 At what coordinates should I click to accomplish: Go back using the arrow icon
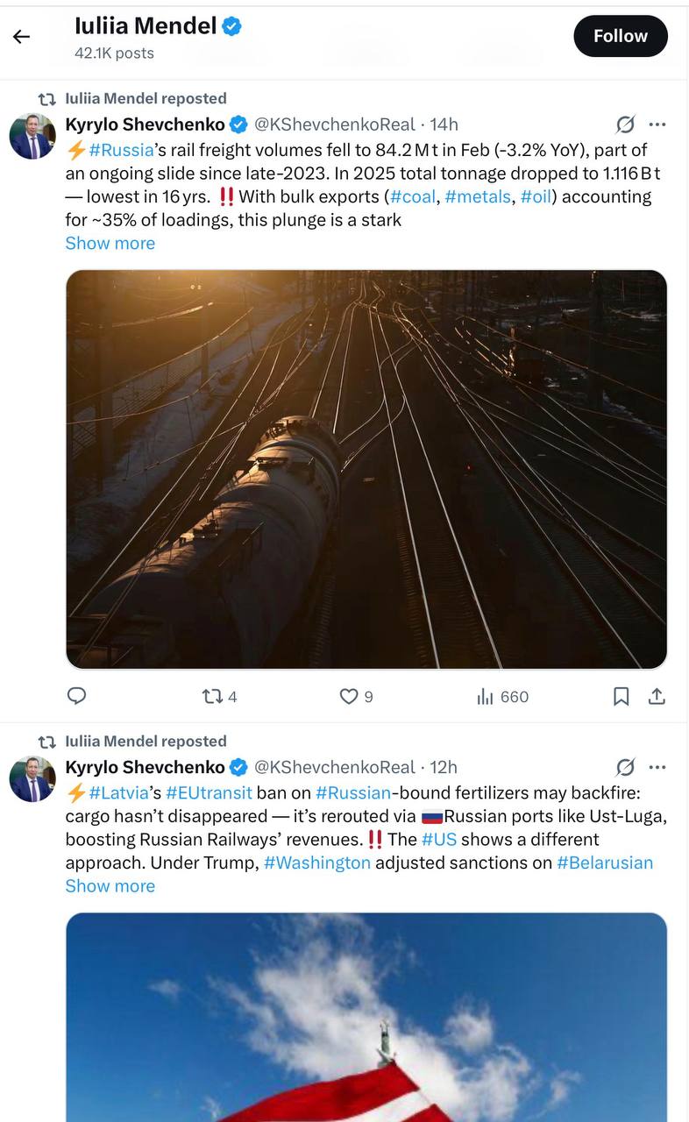tap(21, 36)
